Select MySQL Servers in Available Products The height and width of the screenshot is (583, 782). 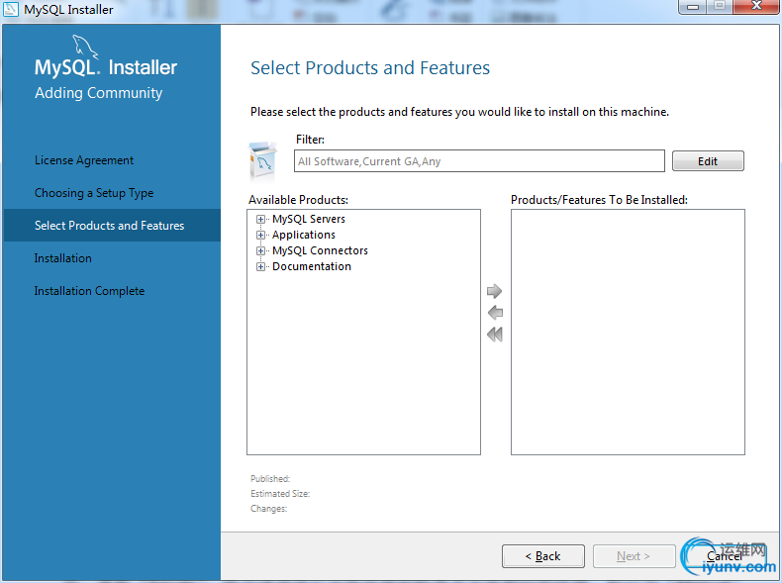pos(309,219)
